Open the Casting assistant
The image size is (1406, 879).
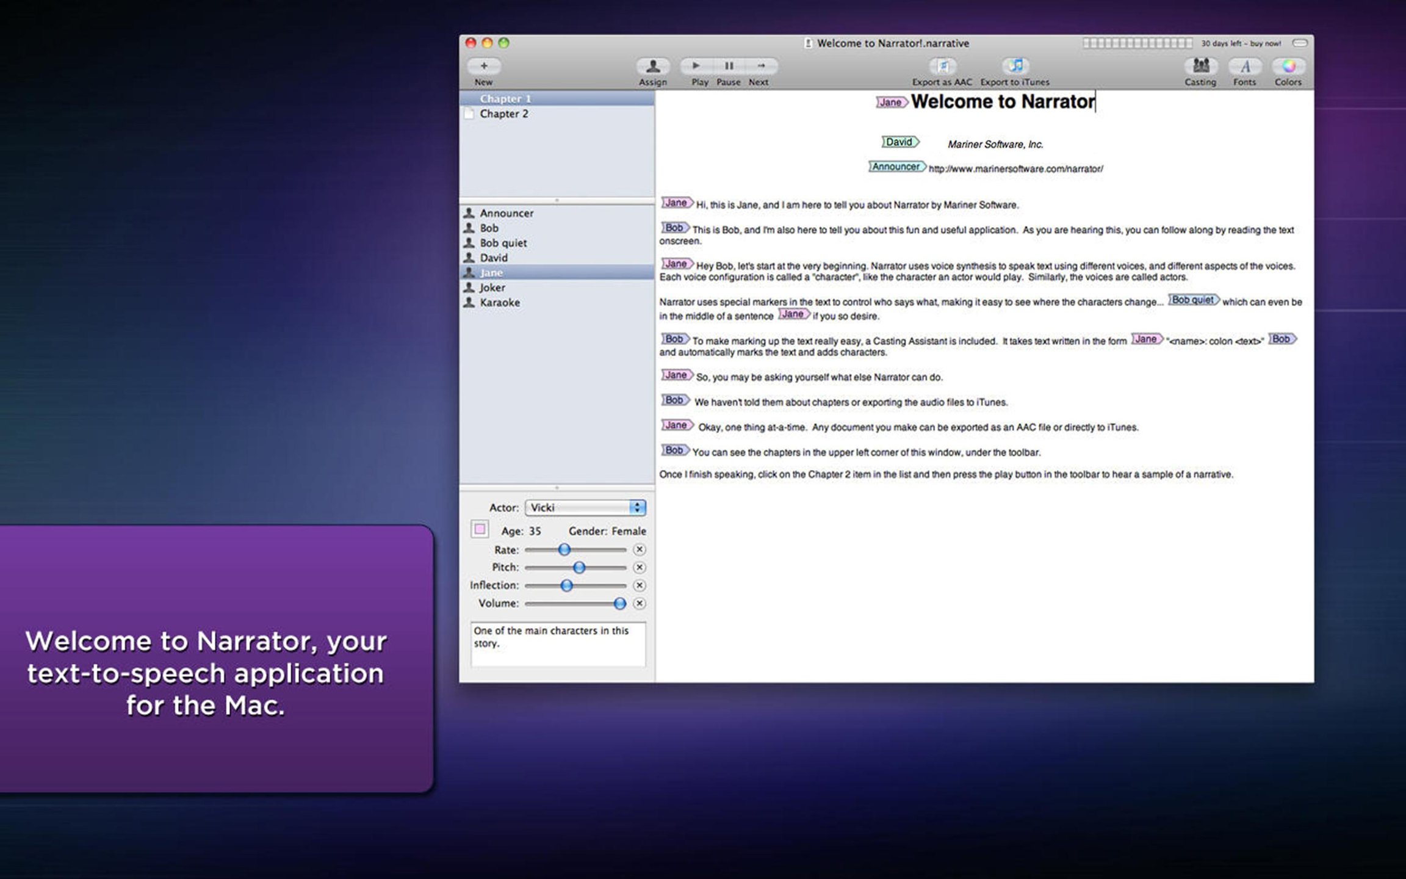point(1201,66)
